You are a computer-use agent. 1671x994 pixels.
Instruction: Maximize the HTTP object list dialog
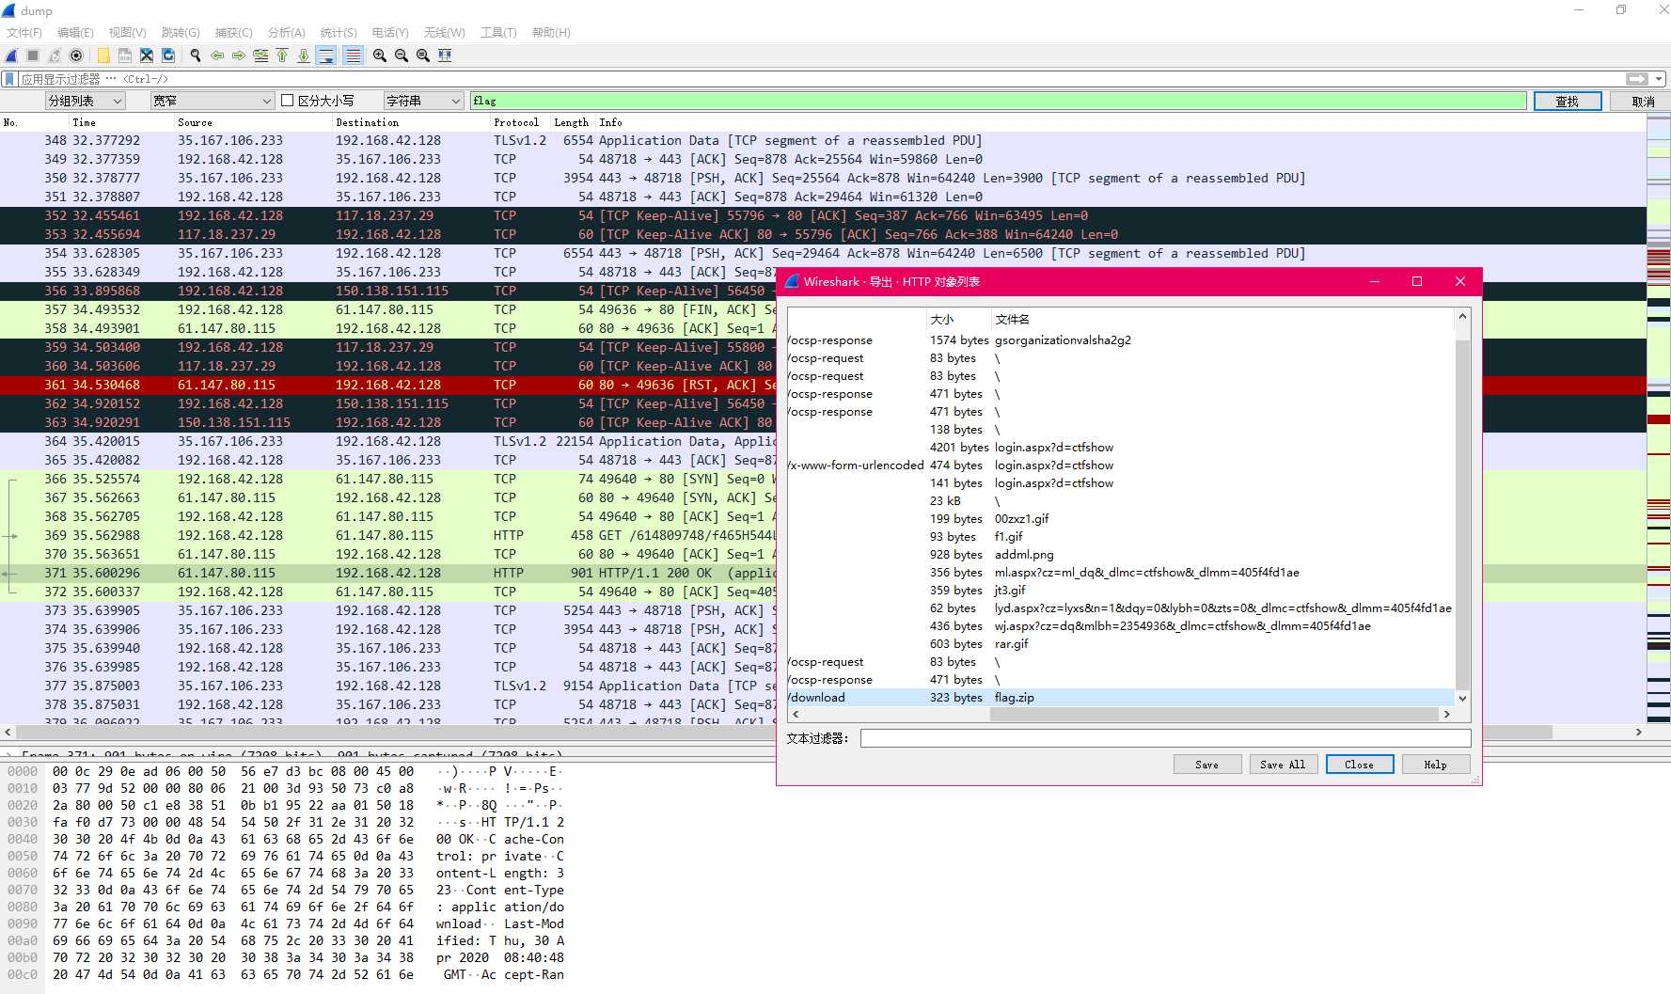(x=1417, y=281)
